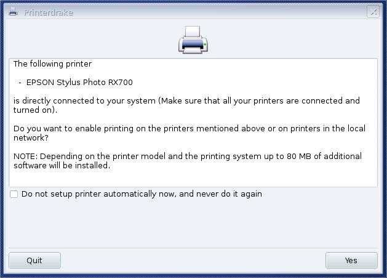Tick the "Do not setup printer automatically" checkbox
387x278 pixels.
pyautogui.click(x=14, y=194)
